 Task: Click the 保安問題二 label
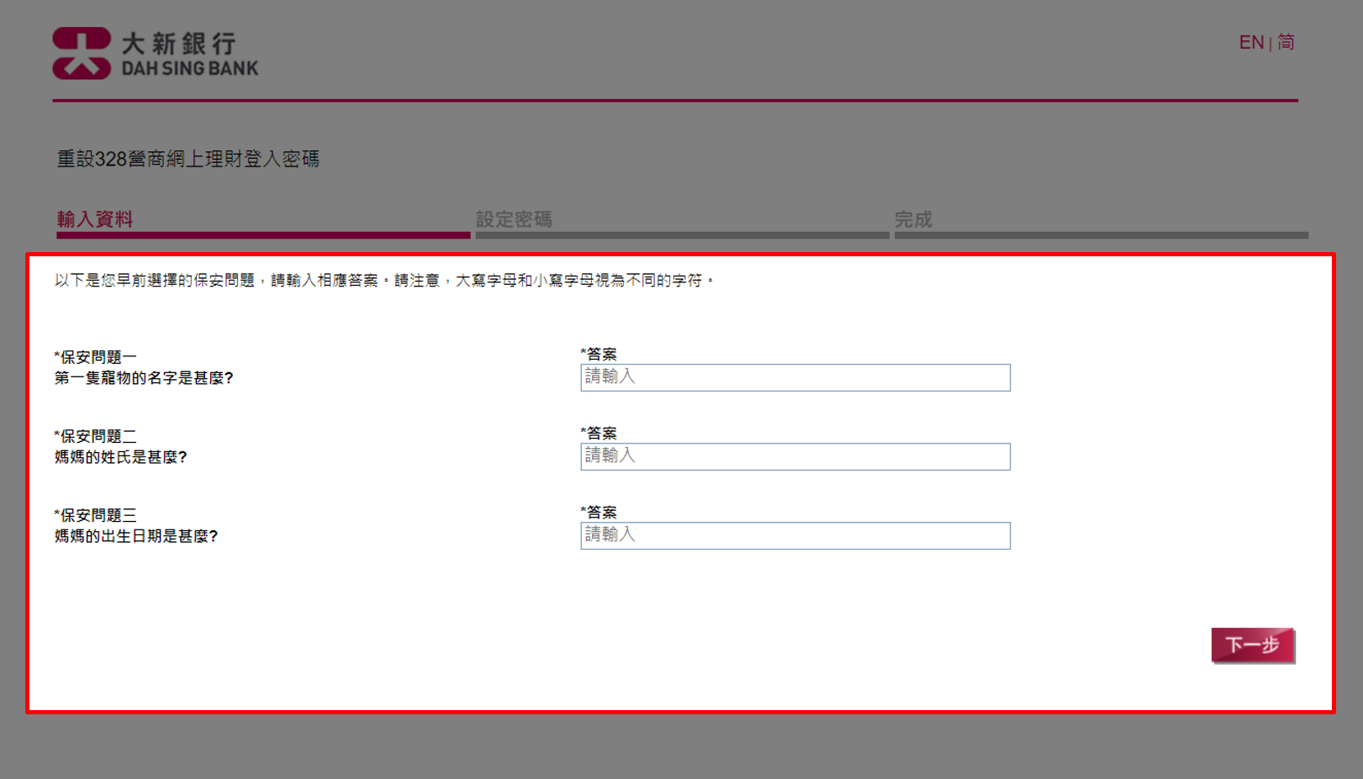[95, 436]
